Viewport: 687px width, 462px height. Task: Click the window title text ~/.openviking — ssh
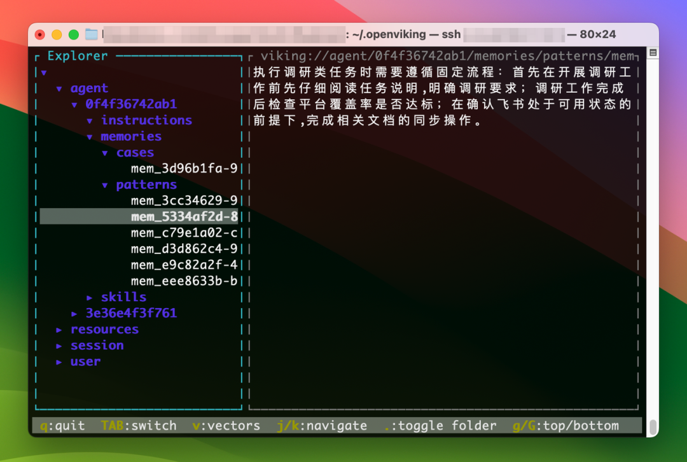pyautogui.click(x=406, y=34)
